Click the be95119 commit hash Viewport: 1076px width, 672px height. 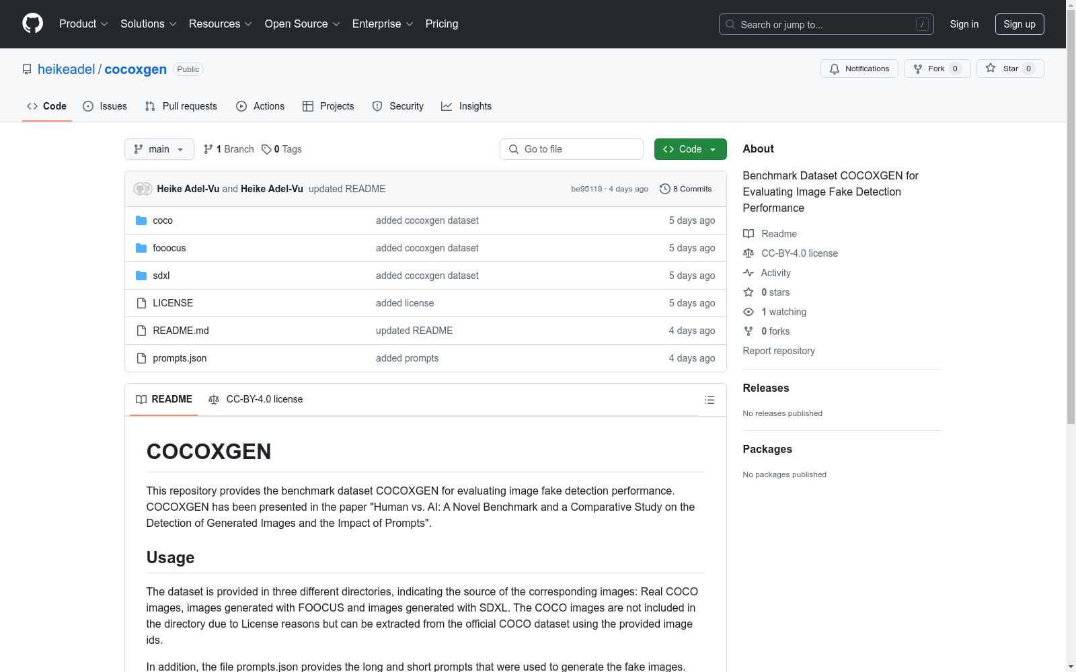(586, 189)
